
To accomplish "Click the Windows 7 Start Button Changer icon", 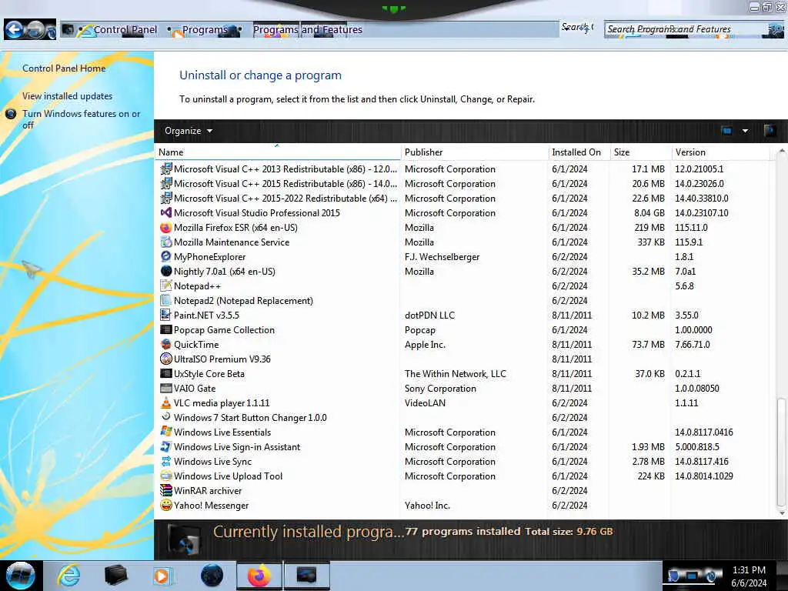I will click(166, 416).
